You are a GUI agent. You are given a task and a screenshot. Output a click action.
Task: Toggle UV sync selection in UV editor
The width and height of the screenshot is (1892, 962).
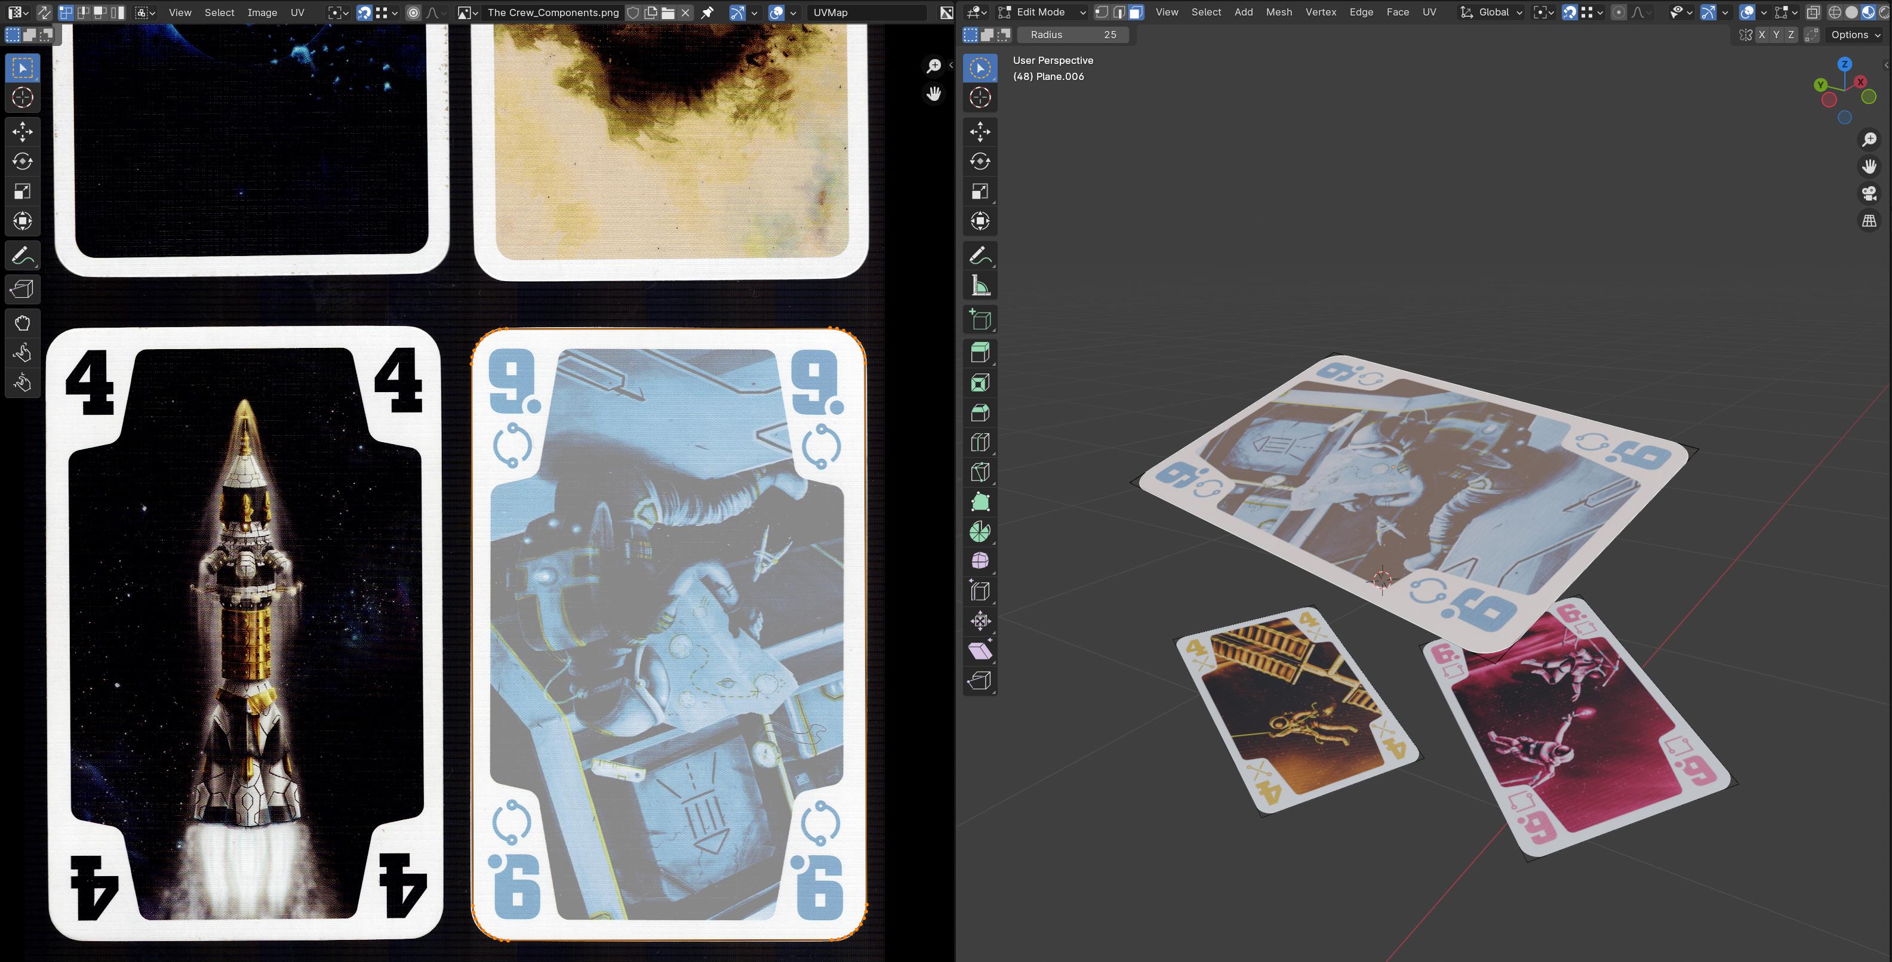(x=44, y=13)
